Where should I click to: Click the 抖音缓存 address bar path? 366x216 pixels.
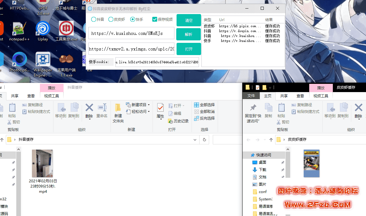[x=26, y=140]
